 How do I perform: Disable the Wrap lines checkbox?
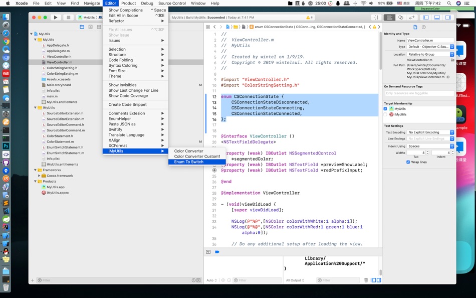coord(408,162)
